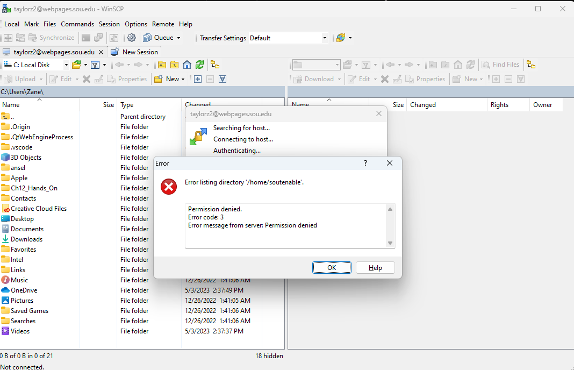Screen dimensions: 574x370
Task: Start a New Session
Action: point(134,52)
